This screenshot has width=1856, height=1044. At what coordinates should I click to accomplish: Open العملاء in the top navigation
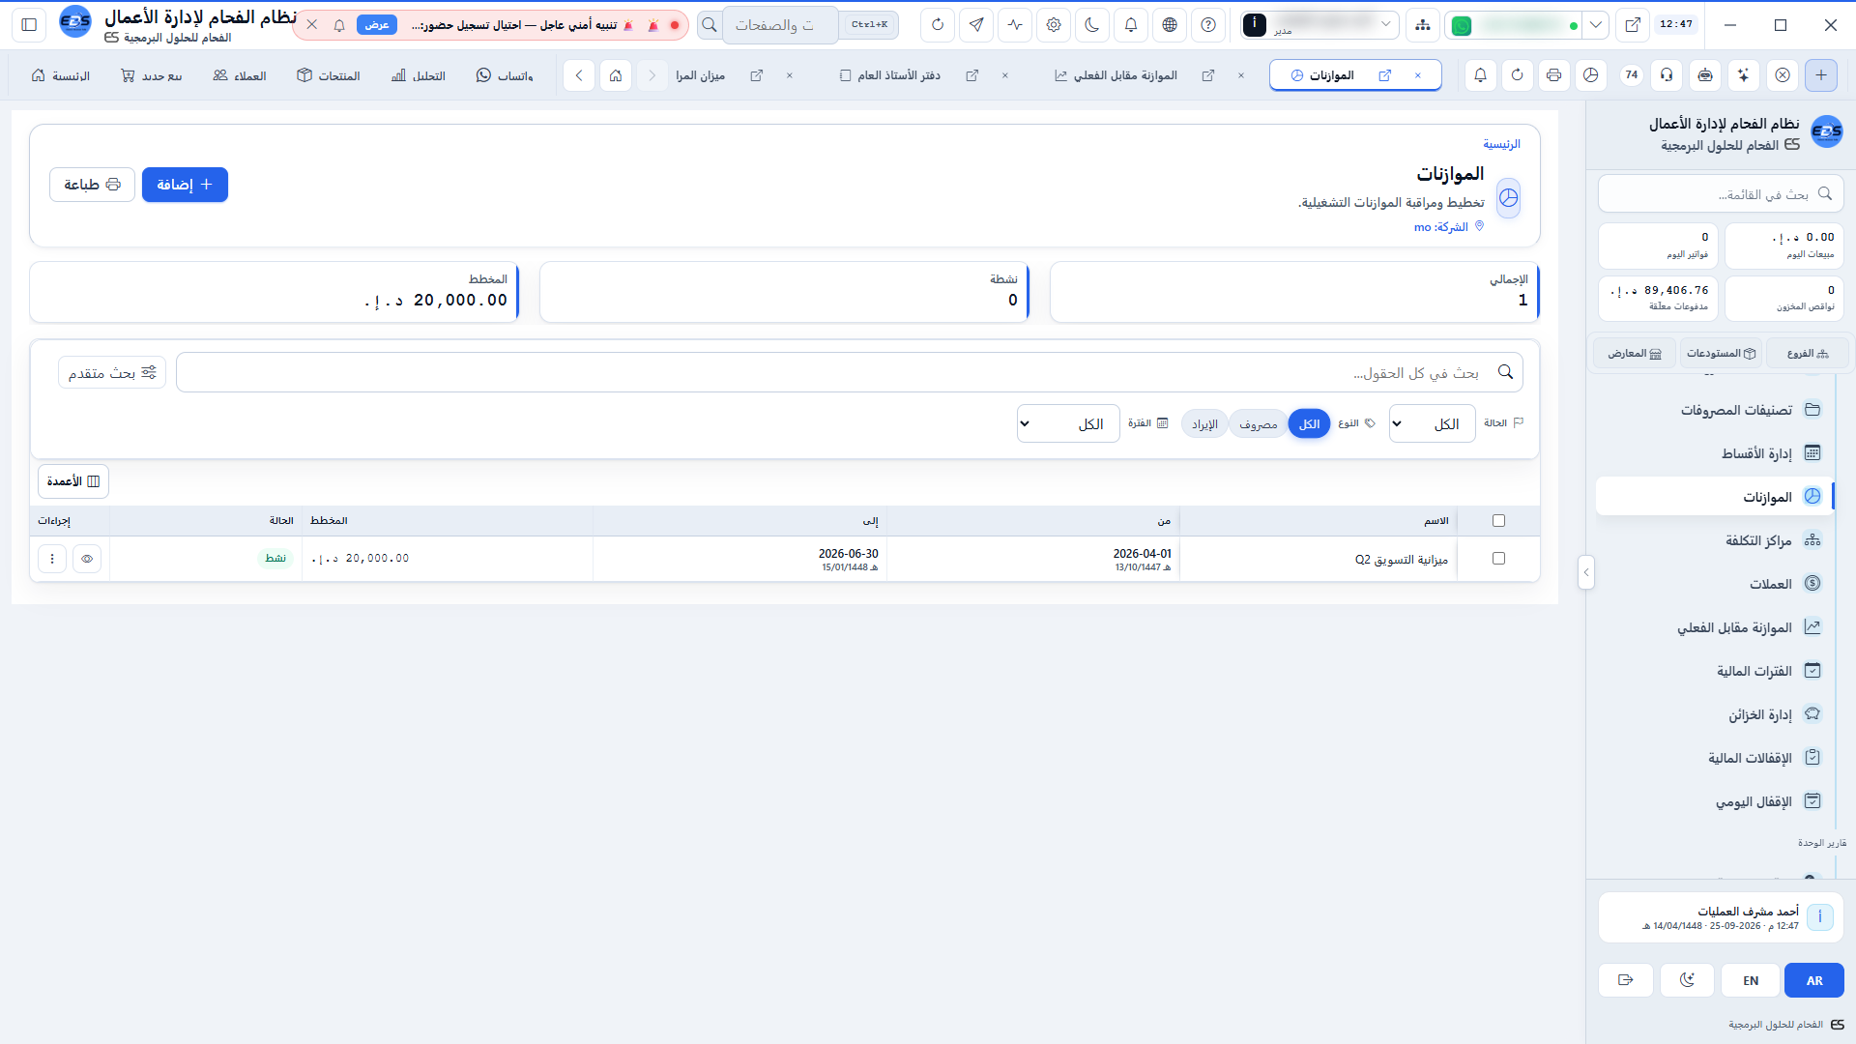click(240, 75)
